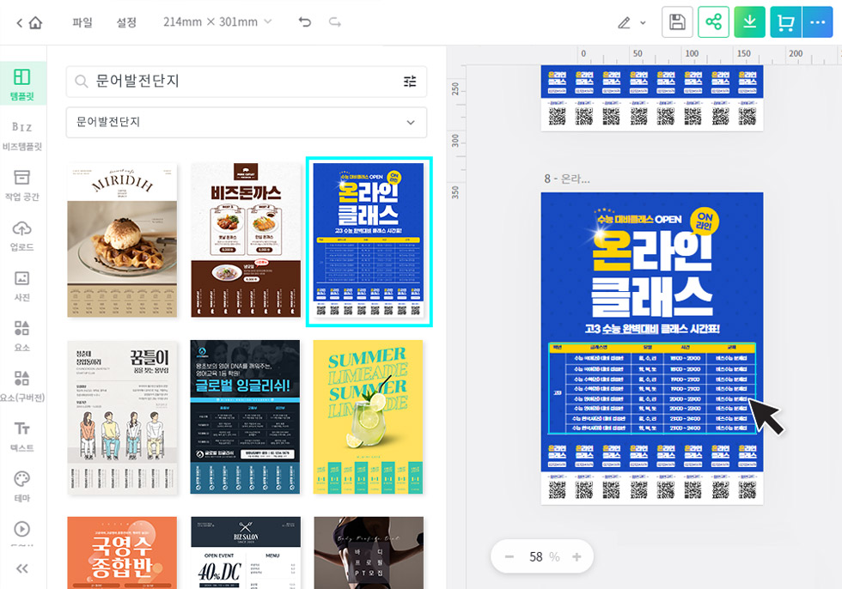
Task: Open the search filter settings icon
Action: tap(410, 82)
